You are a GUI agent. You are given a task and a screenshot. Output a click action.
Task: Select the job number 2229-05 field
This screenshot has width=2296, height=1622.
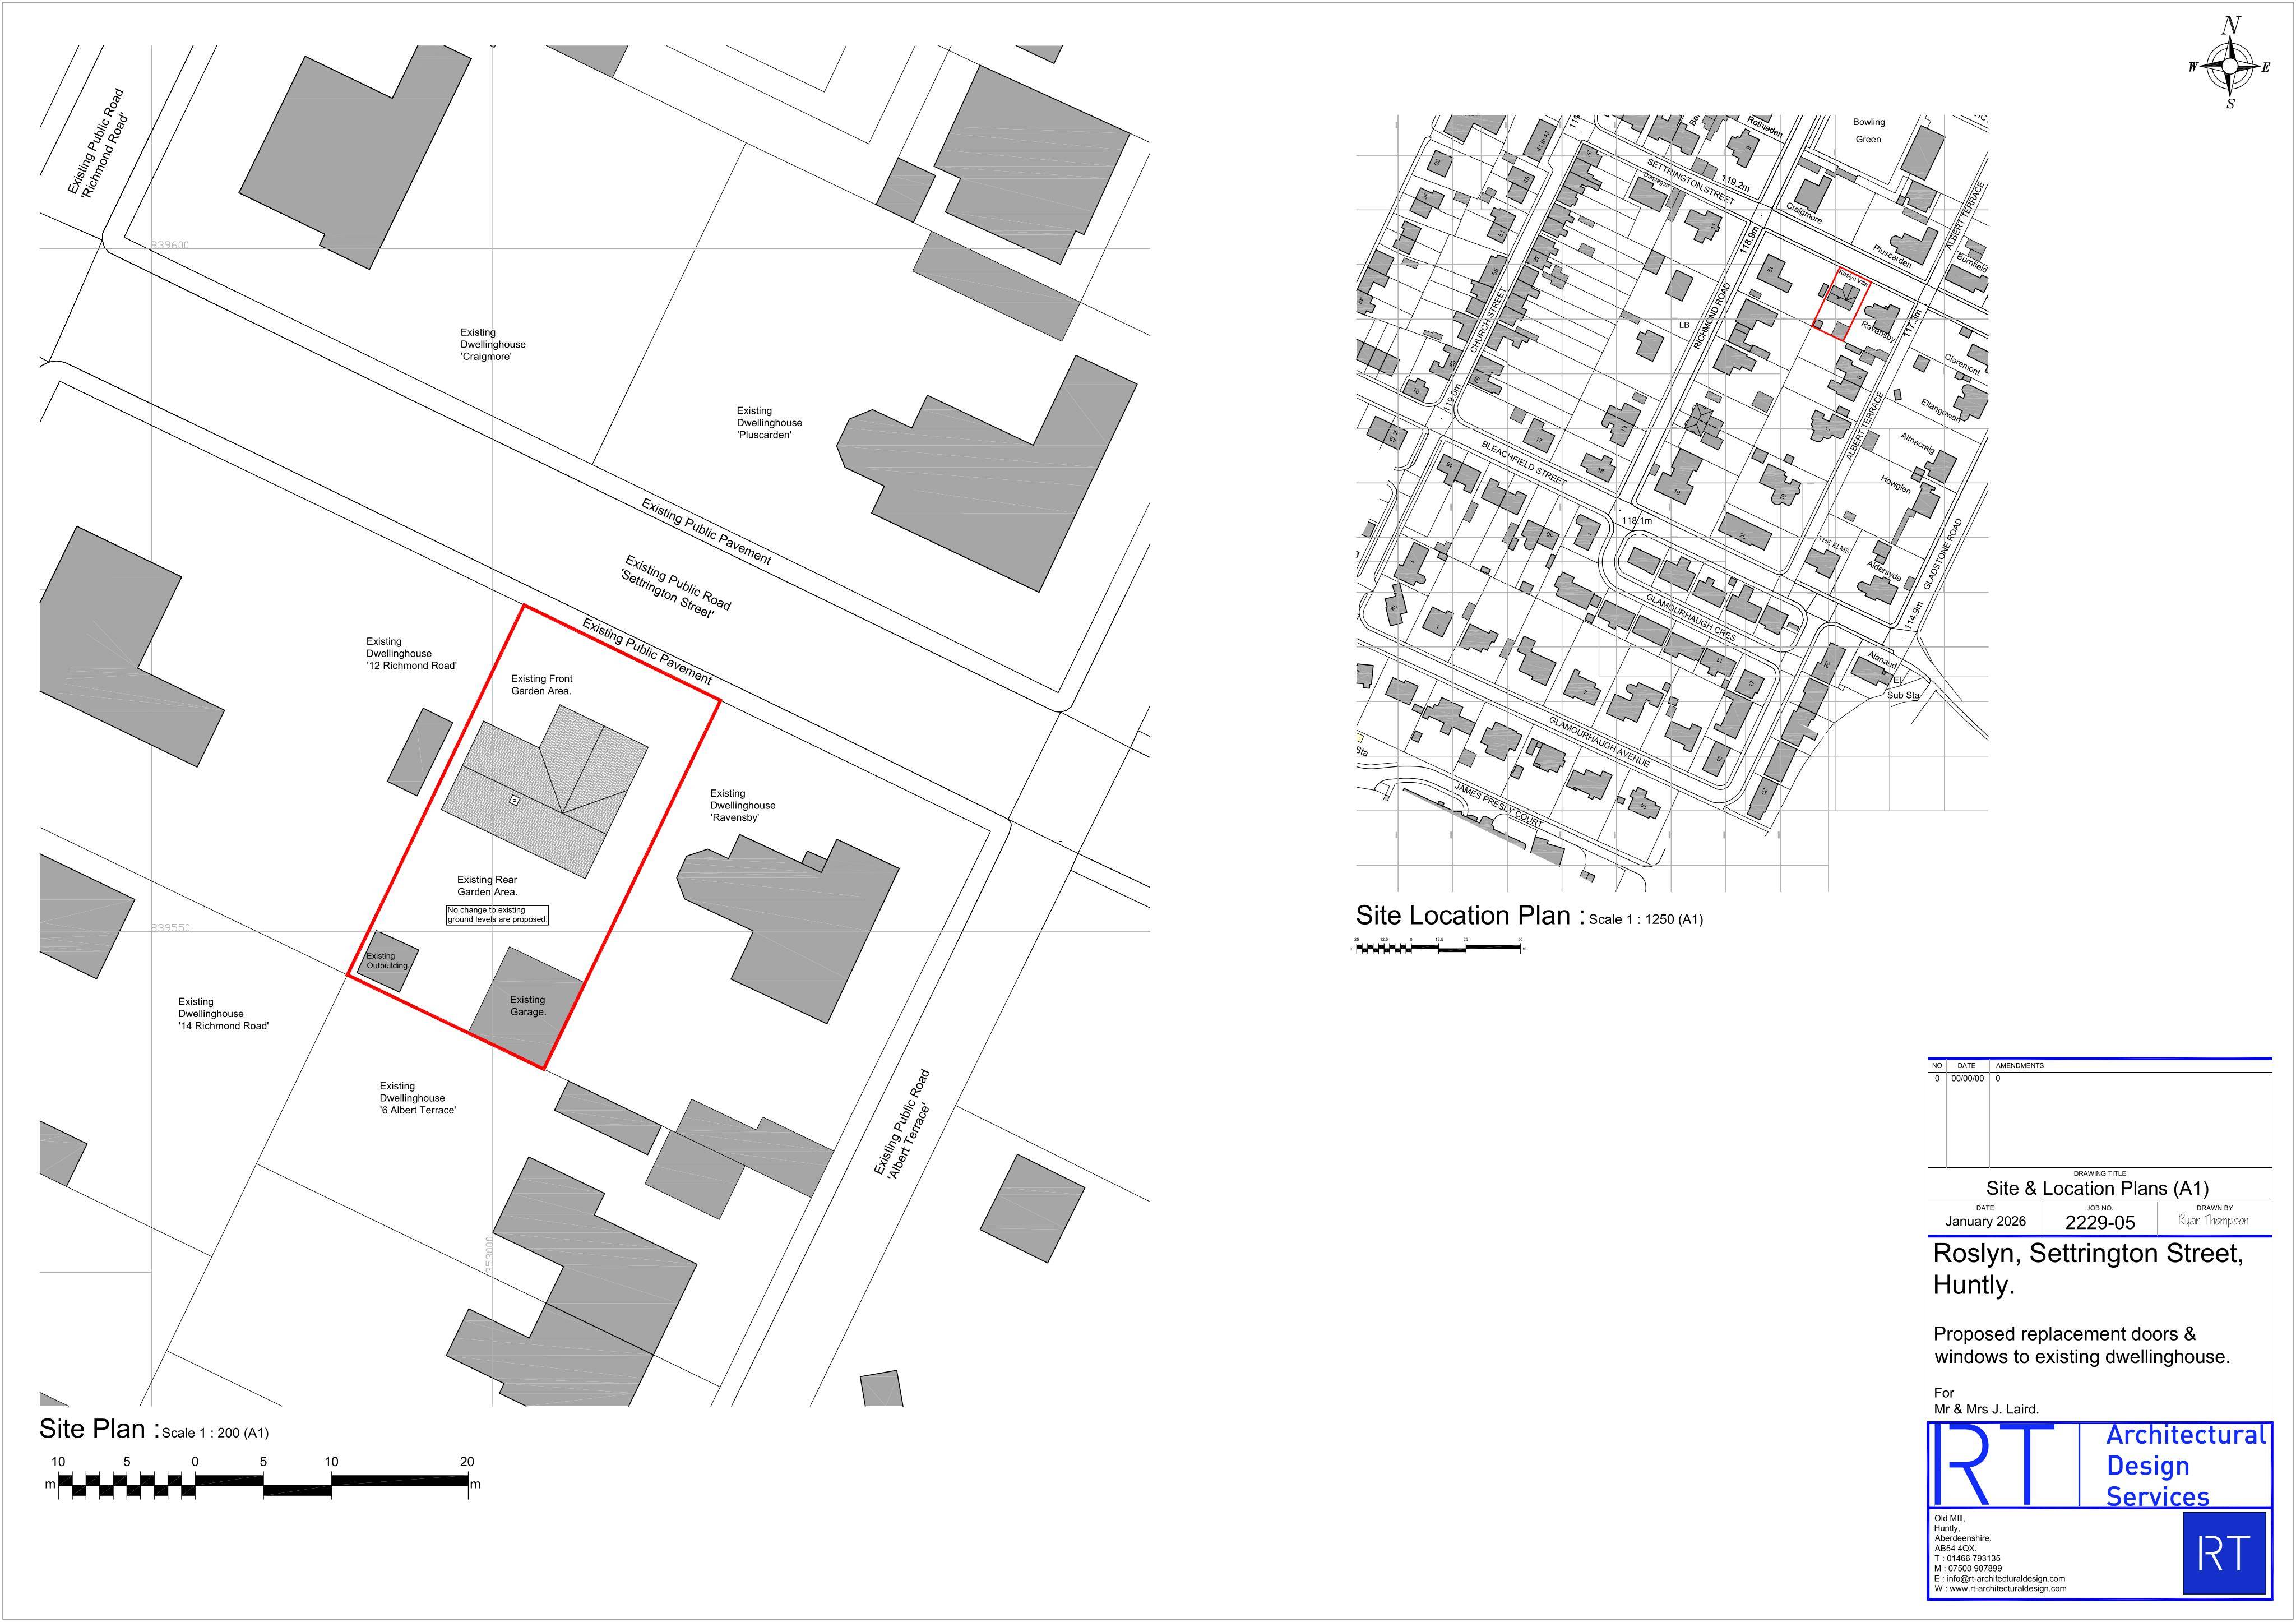2099,1222
